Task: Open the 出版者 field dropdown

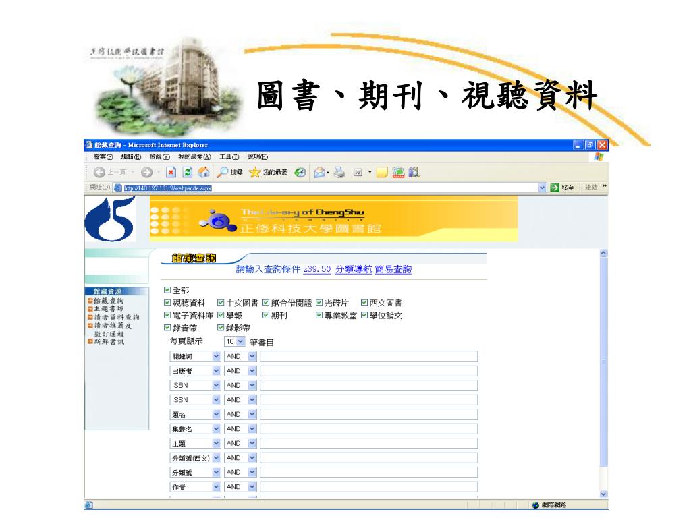Action: coord(195,371)
